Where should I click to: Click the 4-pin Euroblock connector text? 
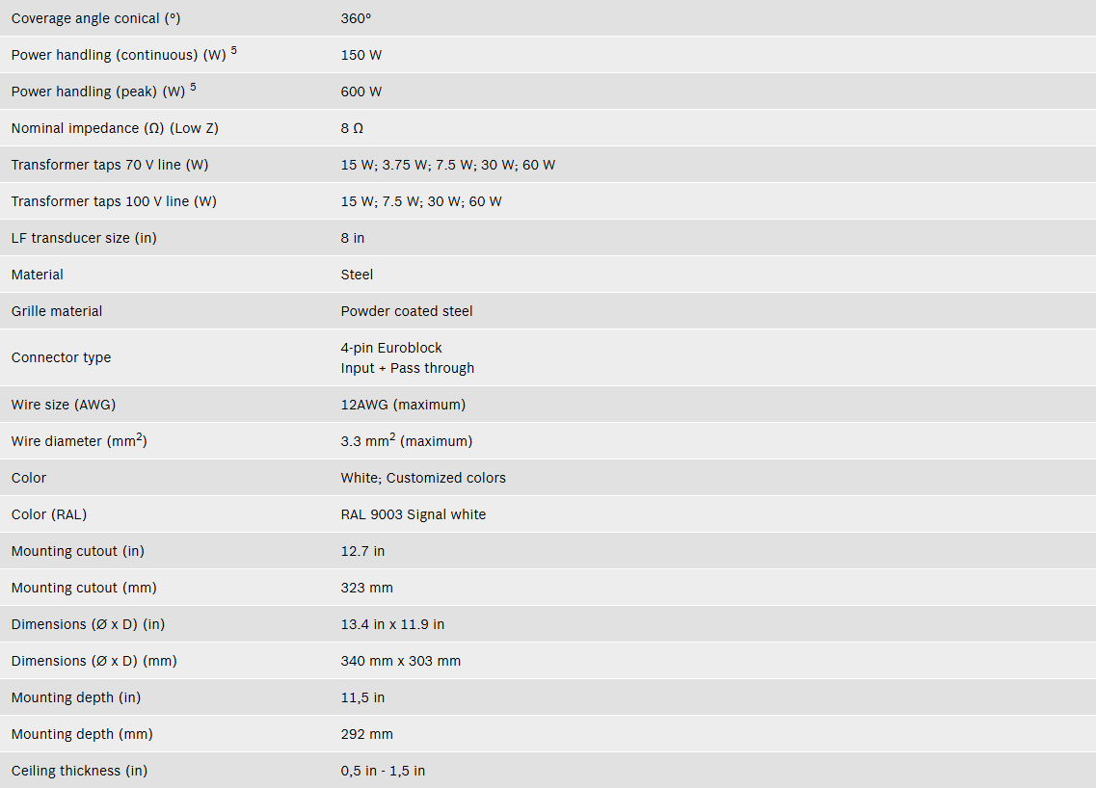pyautogui.click(x=391, y=348)
